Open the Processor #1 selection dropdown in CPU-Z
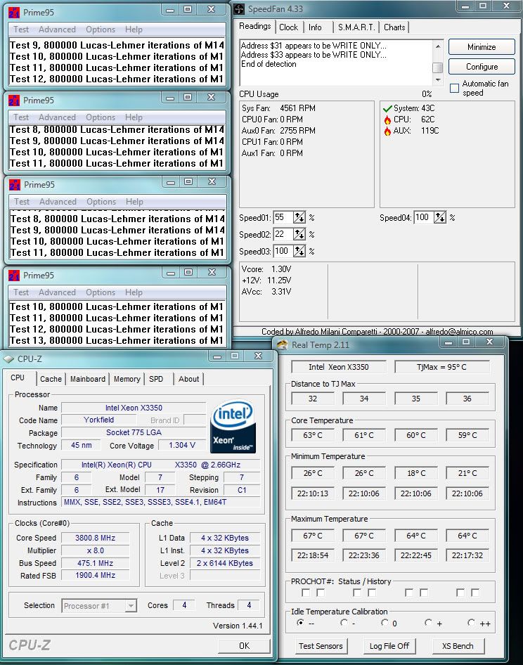Image resolution: width=523 pixels, height=665 pixels. point(131,606)
